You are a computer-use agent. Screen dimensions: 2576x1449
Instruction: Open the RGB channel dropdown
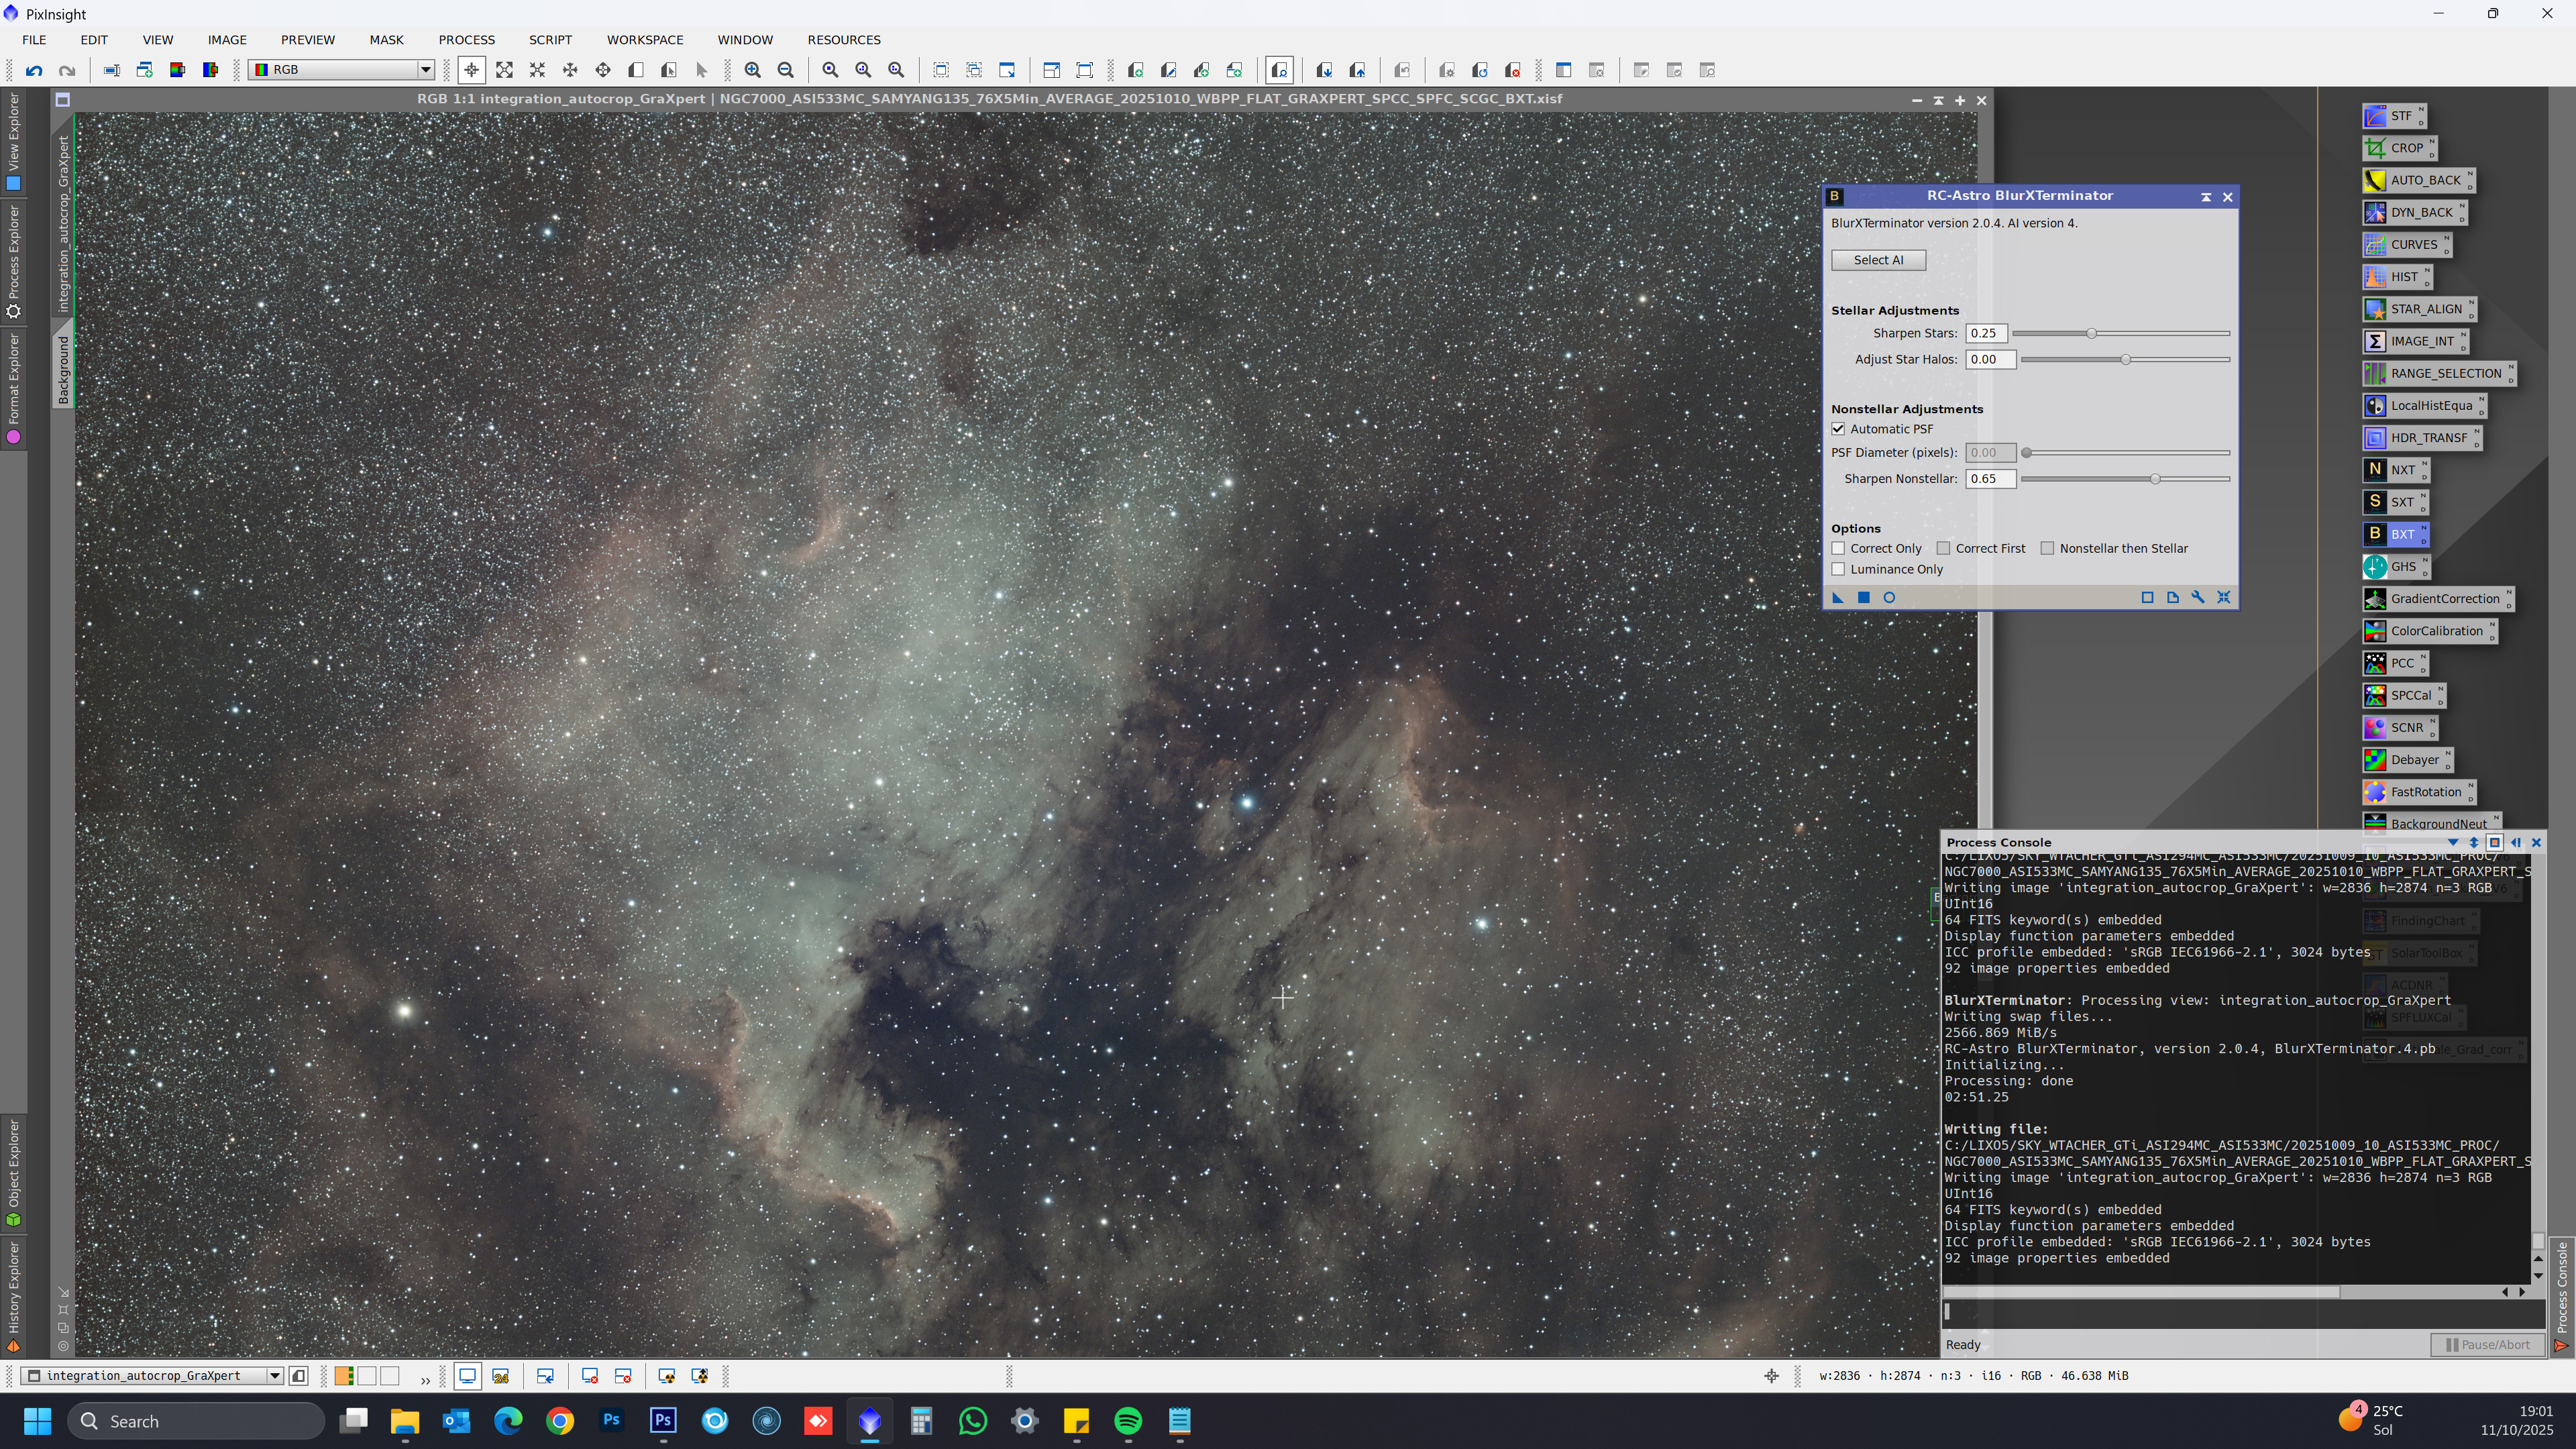point(425,70)
